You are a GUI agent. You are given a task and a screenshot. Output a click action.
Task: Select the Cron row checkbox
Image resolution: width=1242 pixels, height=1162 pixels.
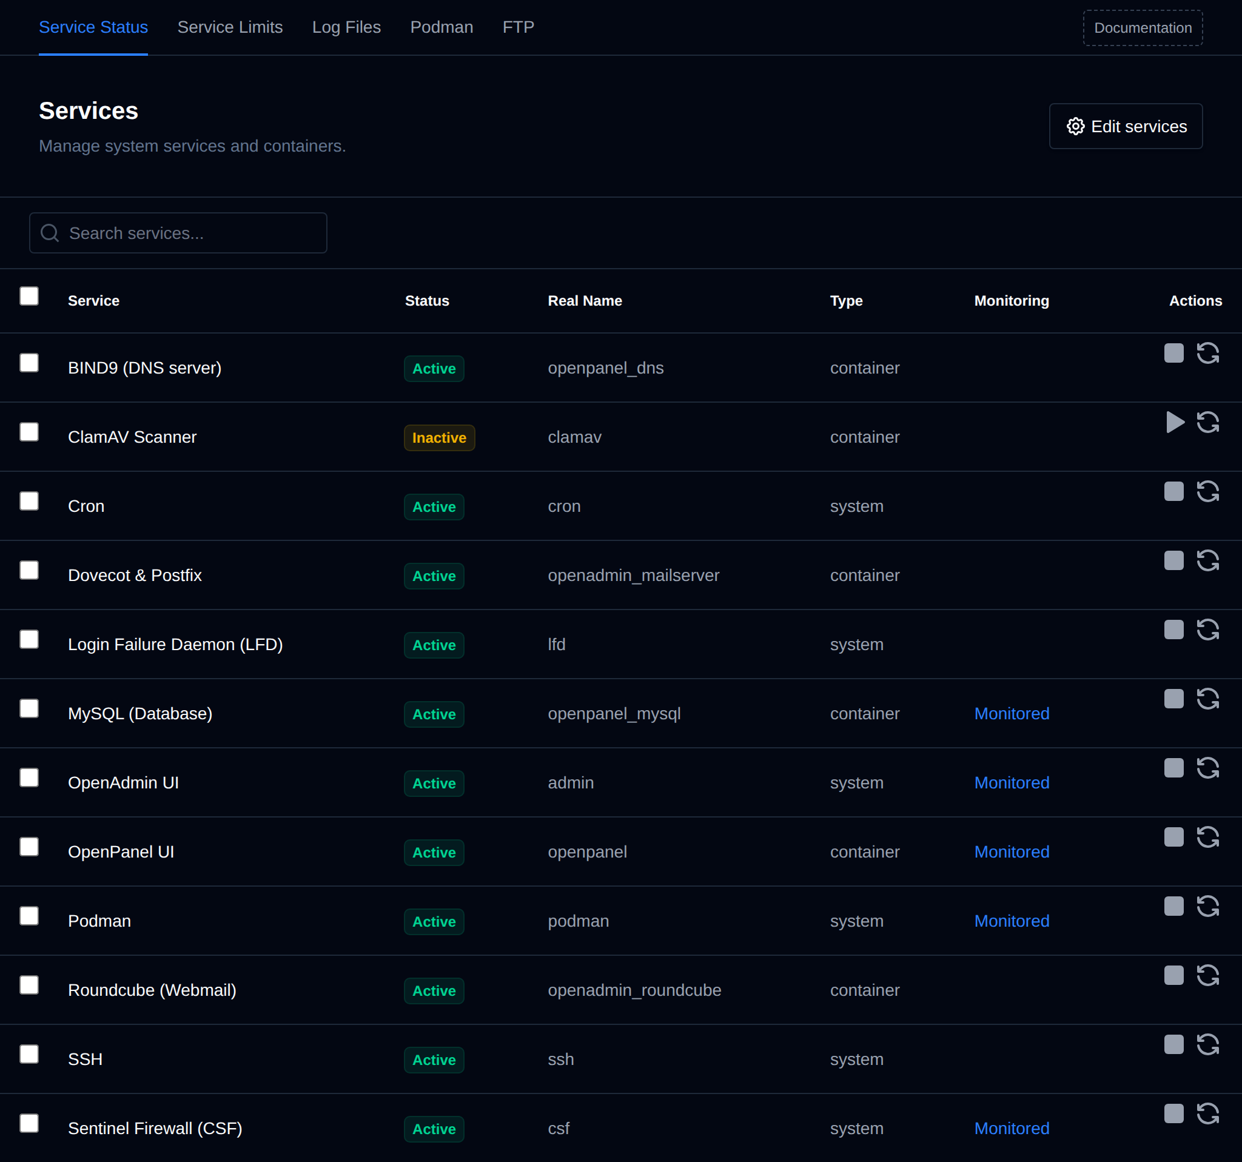[29, 501]
